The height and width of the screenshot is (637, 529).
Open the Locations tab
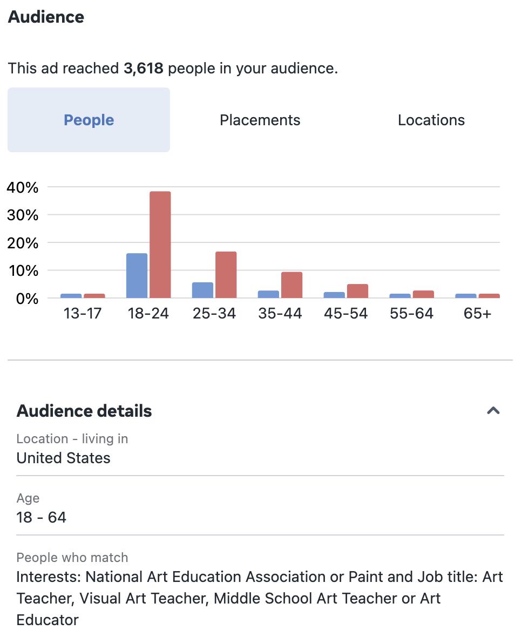(431, 120)
